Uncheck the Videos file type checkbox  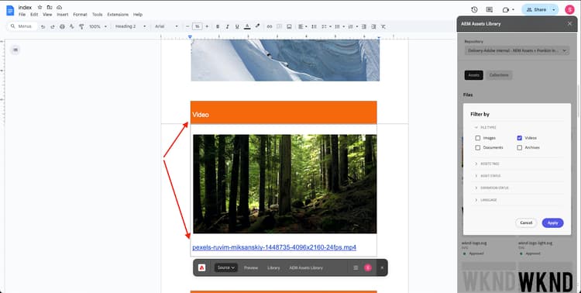point(520,138)
